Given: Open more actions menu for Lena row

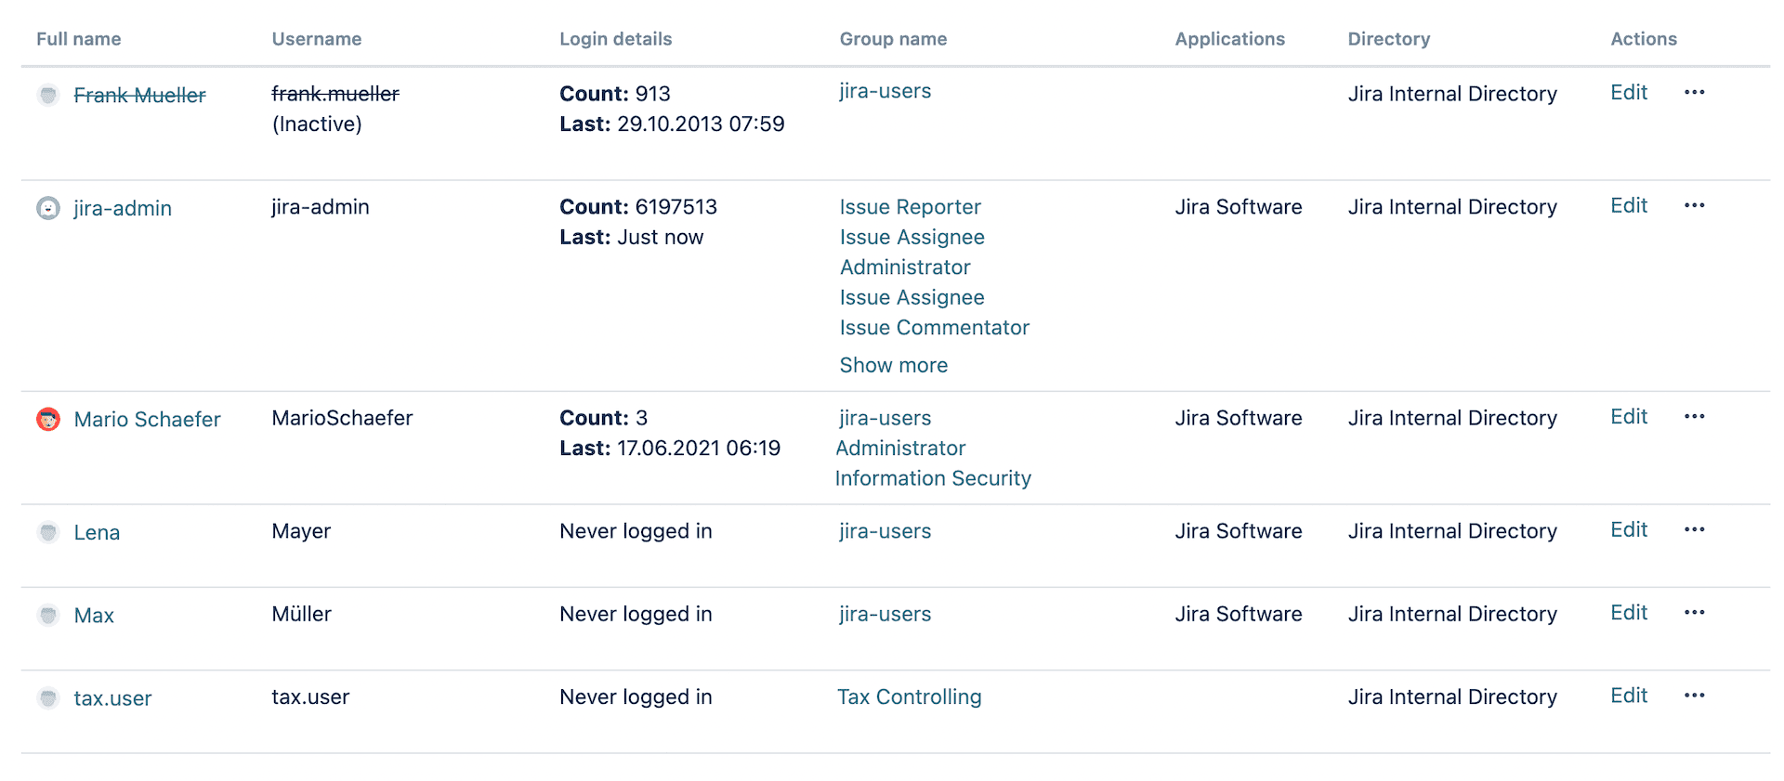Looking at the screenshot, I should click(x=1694, y=529).
